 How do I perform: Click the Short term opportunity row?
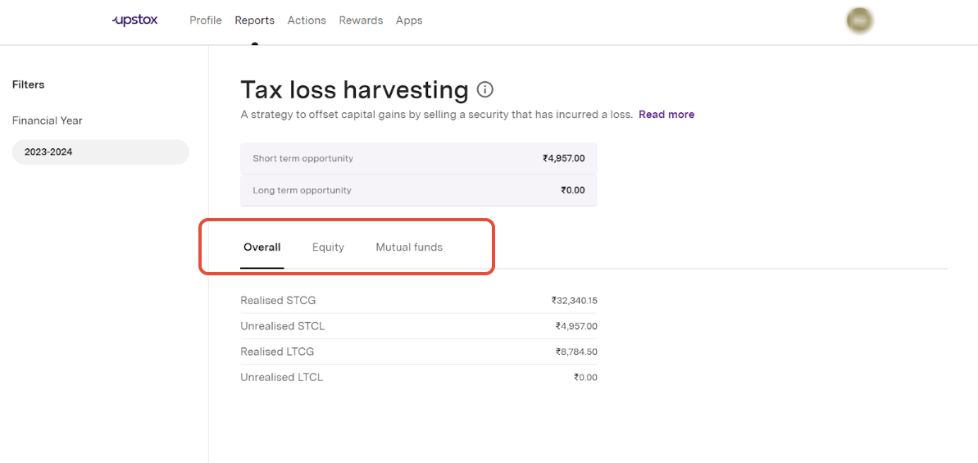click(x=418, y=158)
